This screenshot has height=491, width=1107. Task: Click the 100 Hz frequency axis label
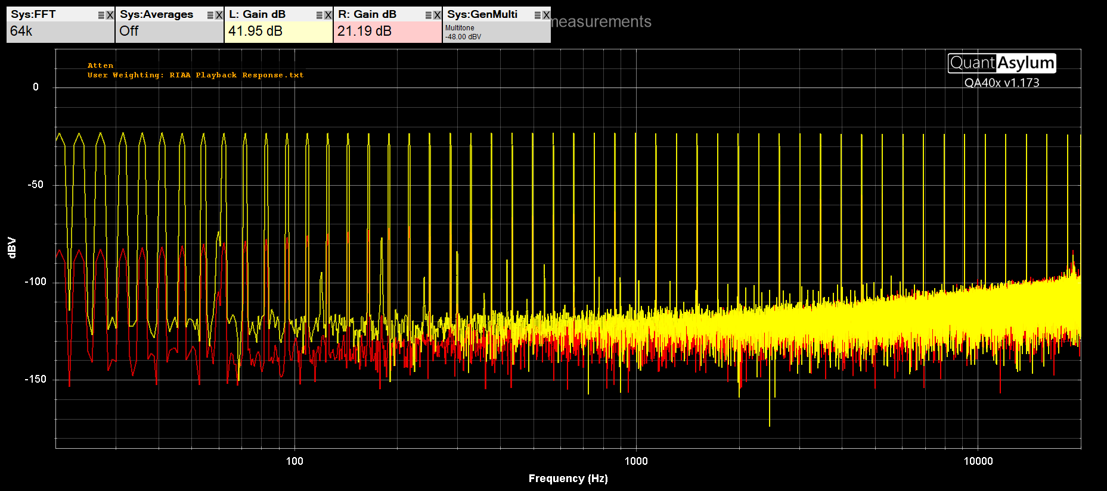coord(294,461)
